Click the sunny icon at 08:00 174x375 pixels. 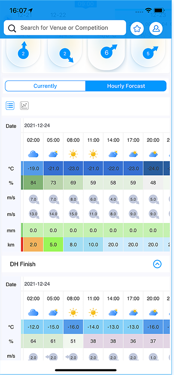pyautogui.click(x=73, y=154)
